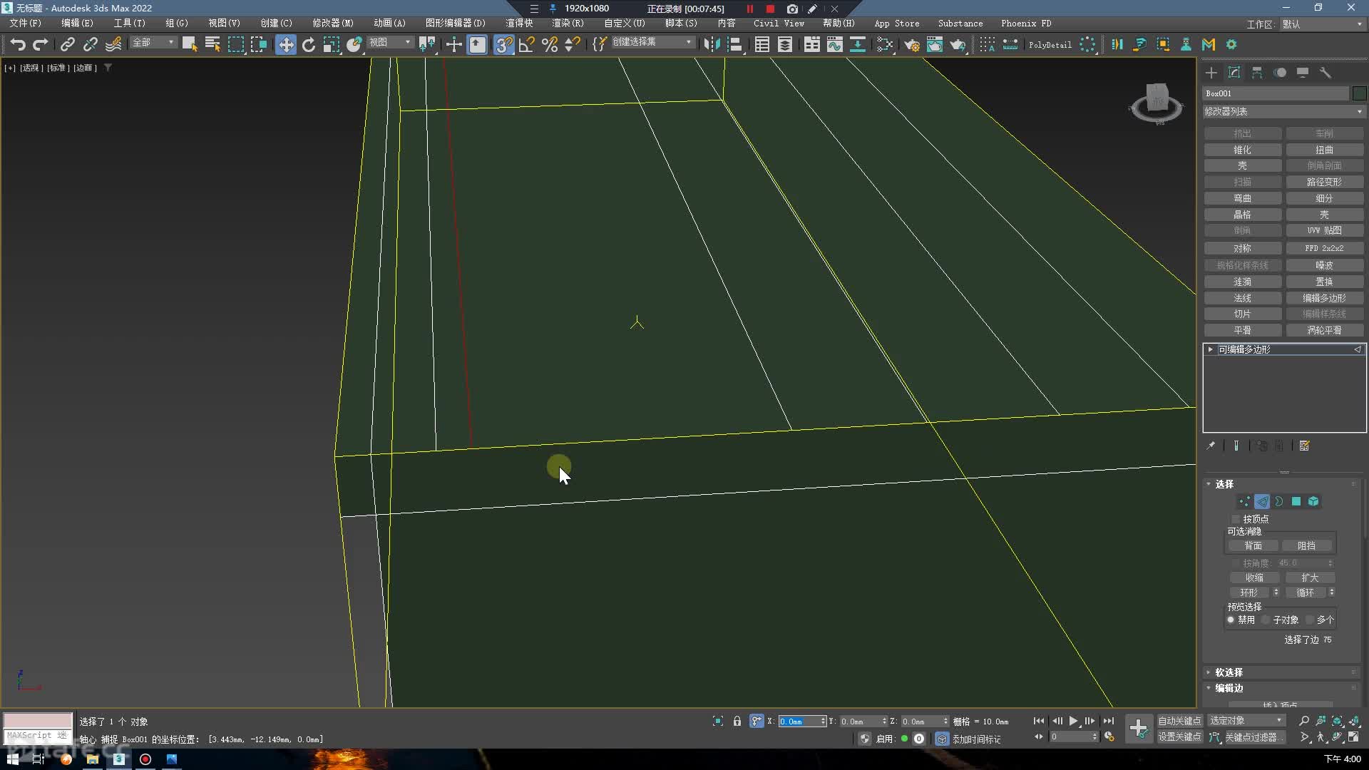Expand the 可编辑多边形 stack entry

[x=1210, y=349]
